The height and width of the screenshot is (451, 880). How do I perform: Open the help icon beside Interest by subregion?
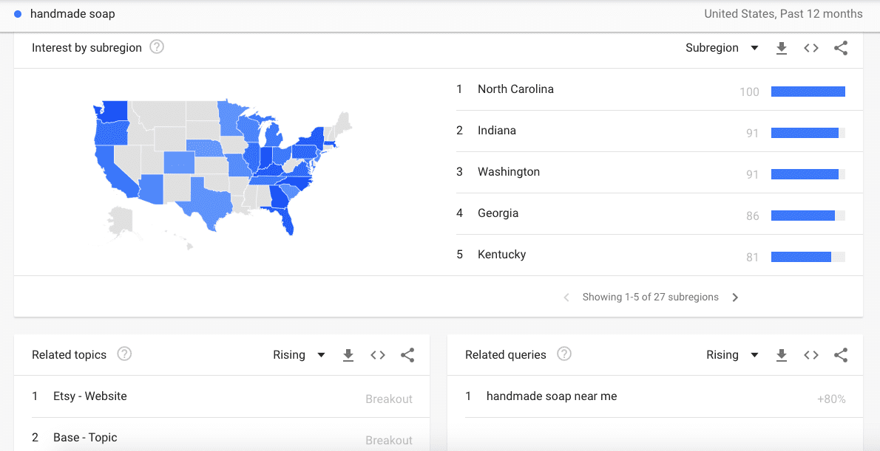157,47
